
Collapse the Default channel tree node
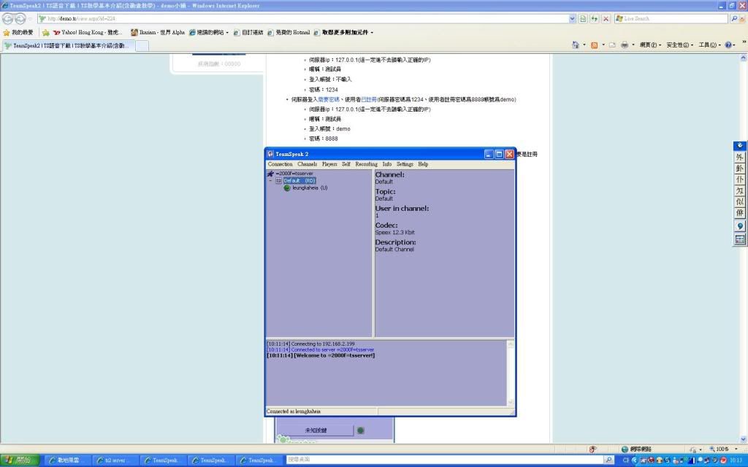[x=270, y=180]
